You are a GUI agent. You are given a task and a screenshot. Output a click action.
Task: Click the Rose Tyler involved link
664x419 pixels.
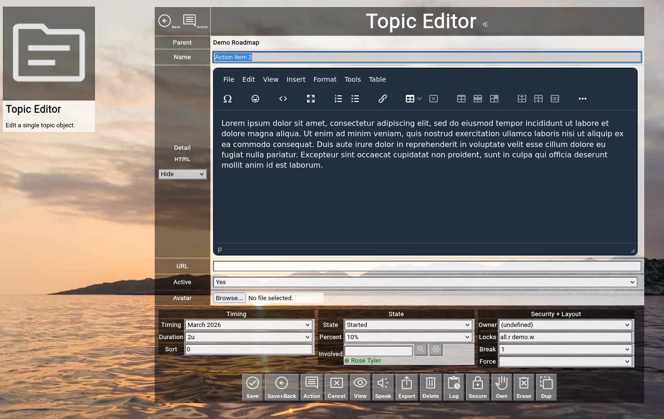click(x=366, y=361)
